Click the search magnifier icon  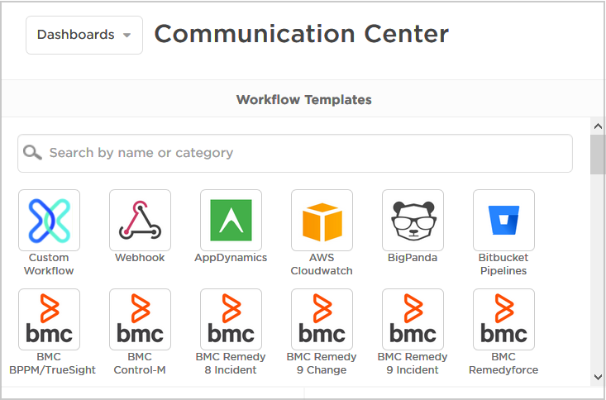point(32,153)
